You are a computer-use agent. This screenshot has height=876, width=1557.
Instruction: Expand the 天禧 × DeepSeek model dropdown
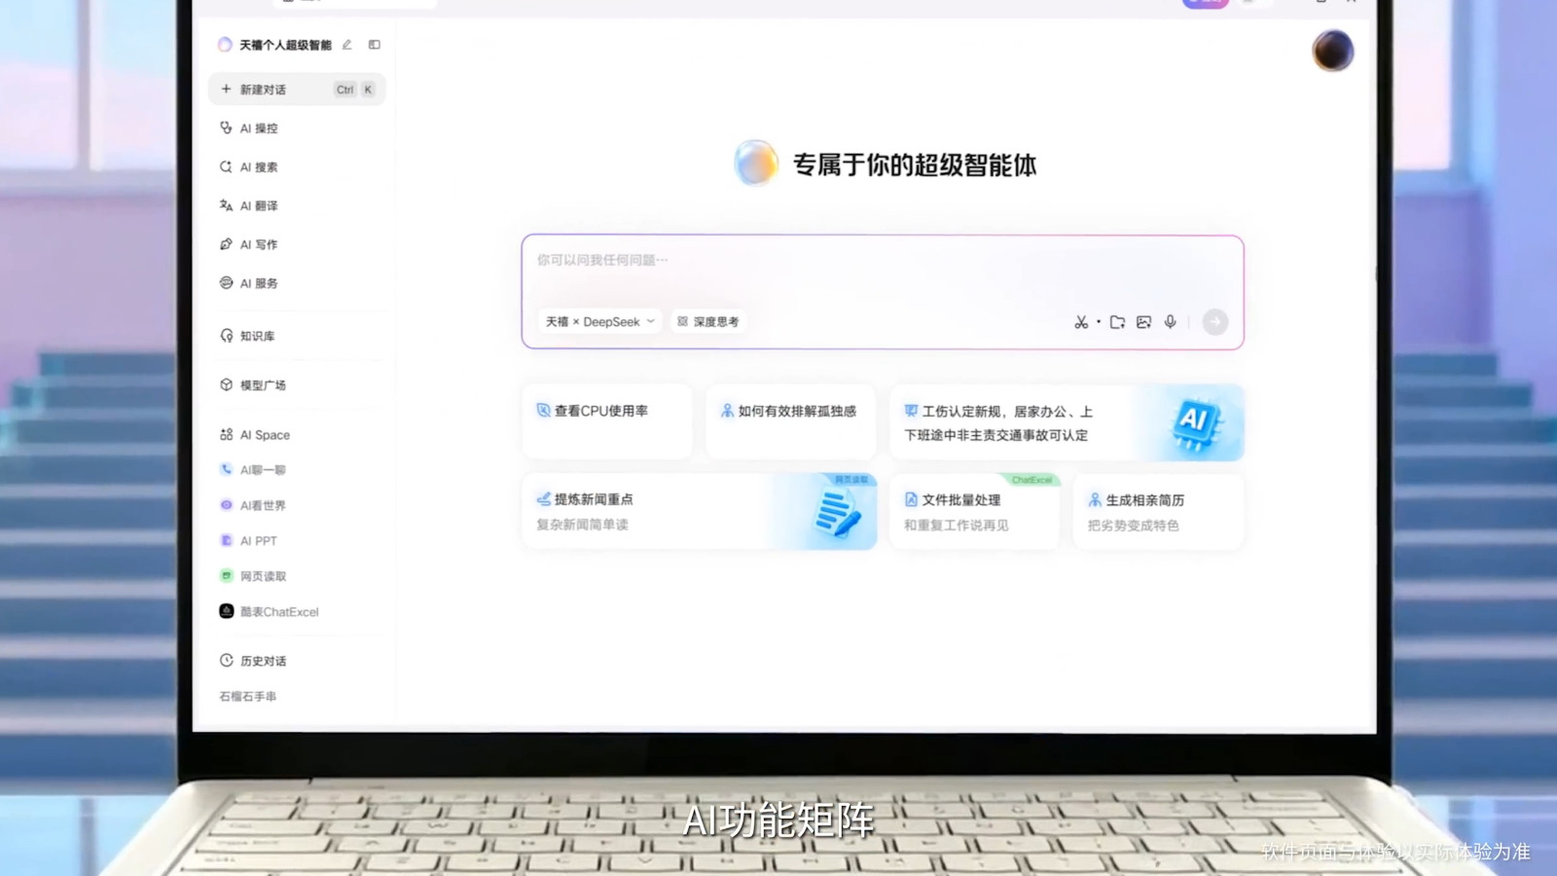pos(599,322)
